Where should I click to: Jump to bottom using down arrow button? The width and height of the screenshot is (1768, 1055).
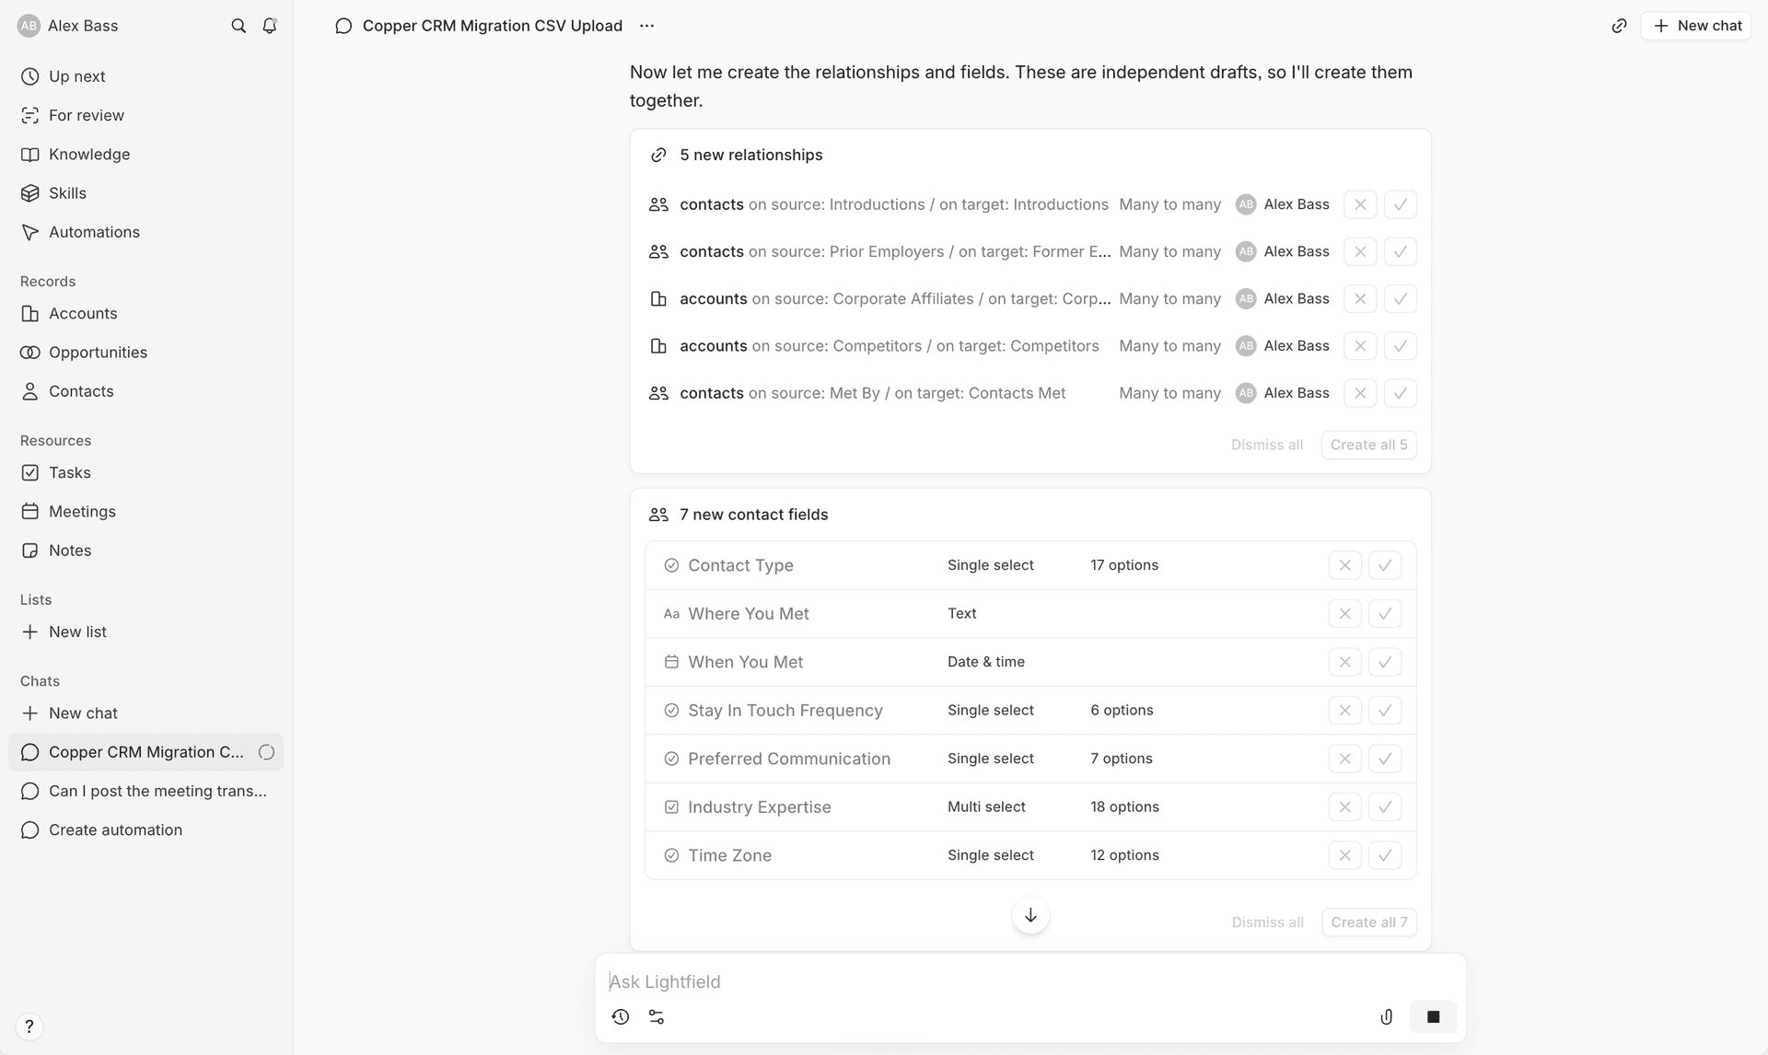tap(1030, 915)
